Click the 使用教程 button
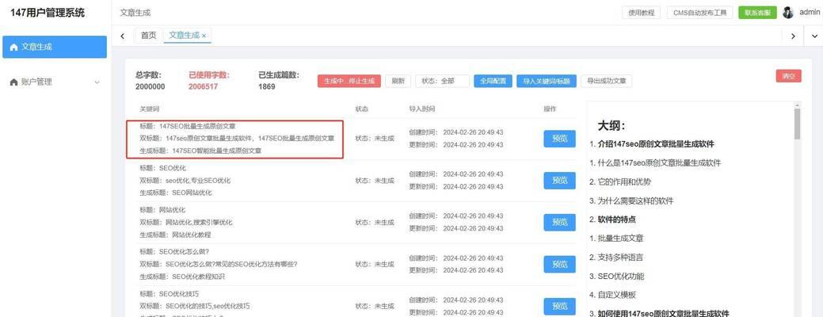The image size is (823, 317). coord(642,13)
